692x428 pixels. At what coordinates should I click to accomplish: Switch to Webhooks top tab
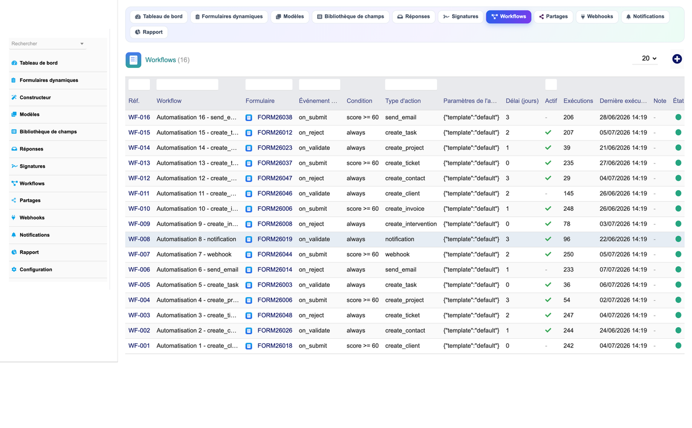tap(597, 17)
